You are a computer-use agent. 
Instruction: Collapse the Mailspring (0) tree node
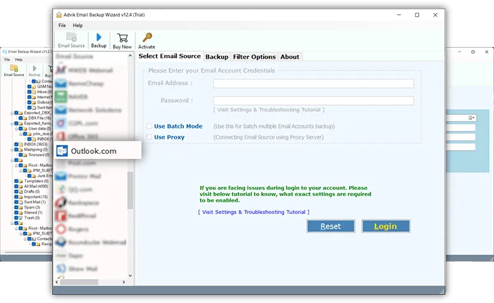tap(12, 150)
